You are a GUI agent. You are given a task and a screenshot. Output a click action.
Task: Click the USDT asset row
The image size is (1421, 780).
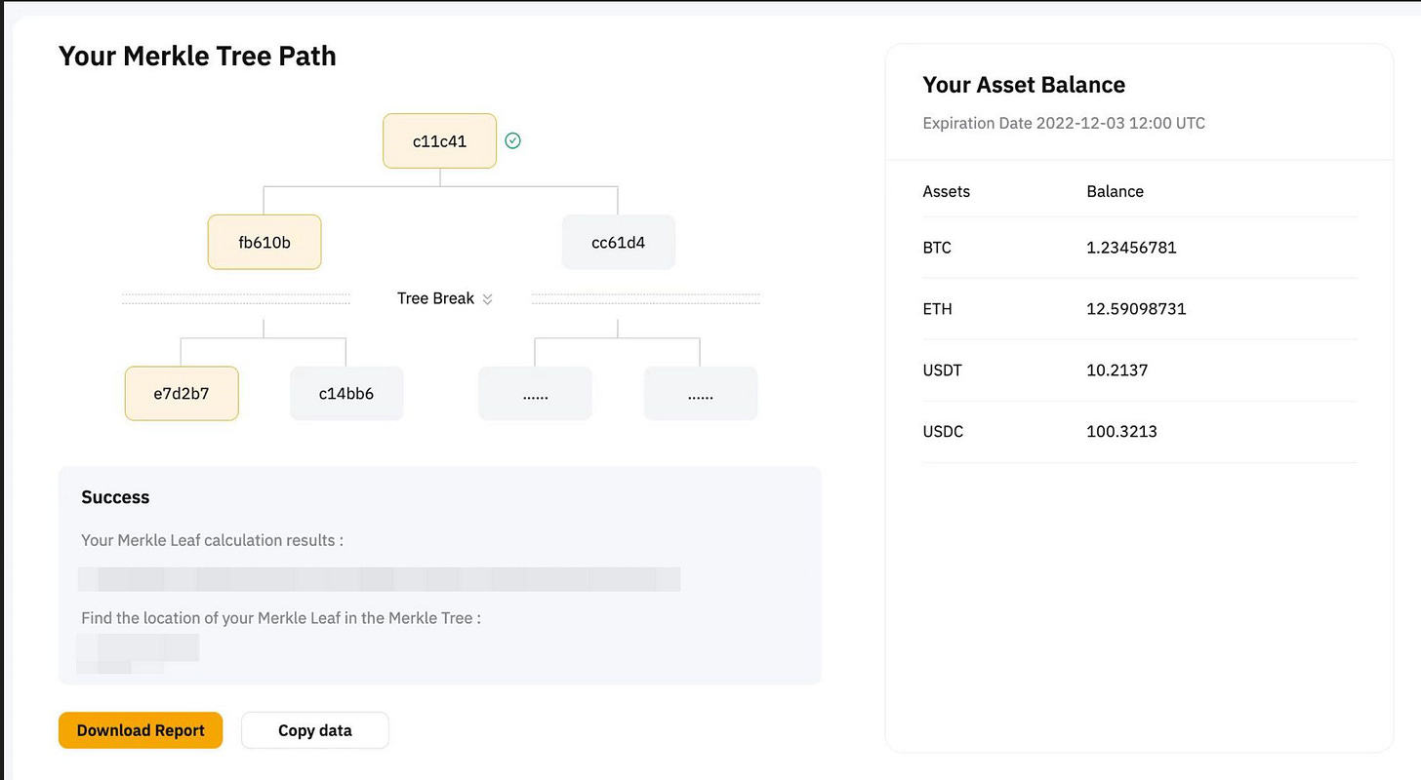point(943,370)
